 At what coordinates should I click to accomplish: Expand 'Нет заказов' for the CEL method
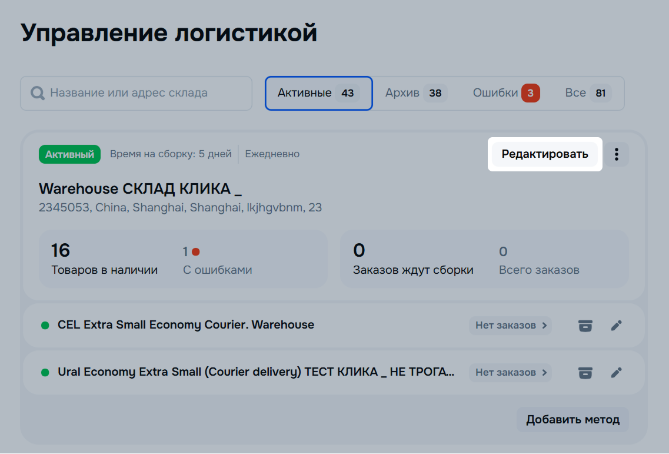tap(510, 326)
